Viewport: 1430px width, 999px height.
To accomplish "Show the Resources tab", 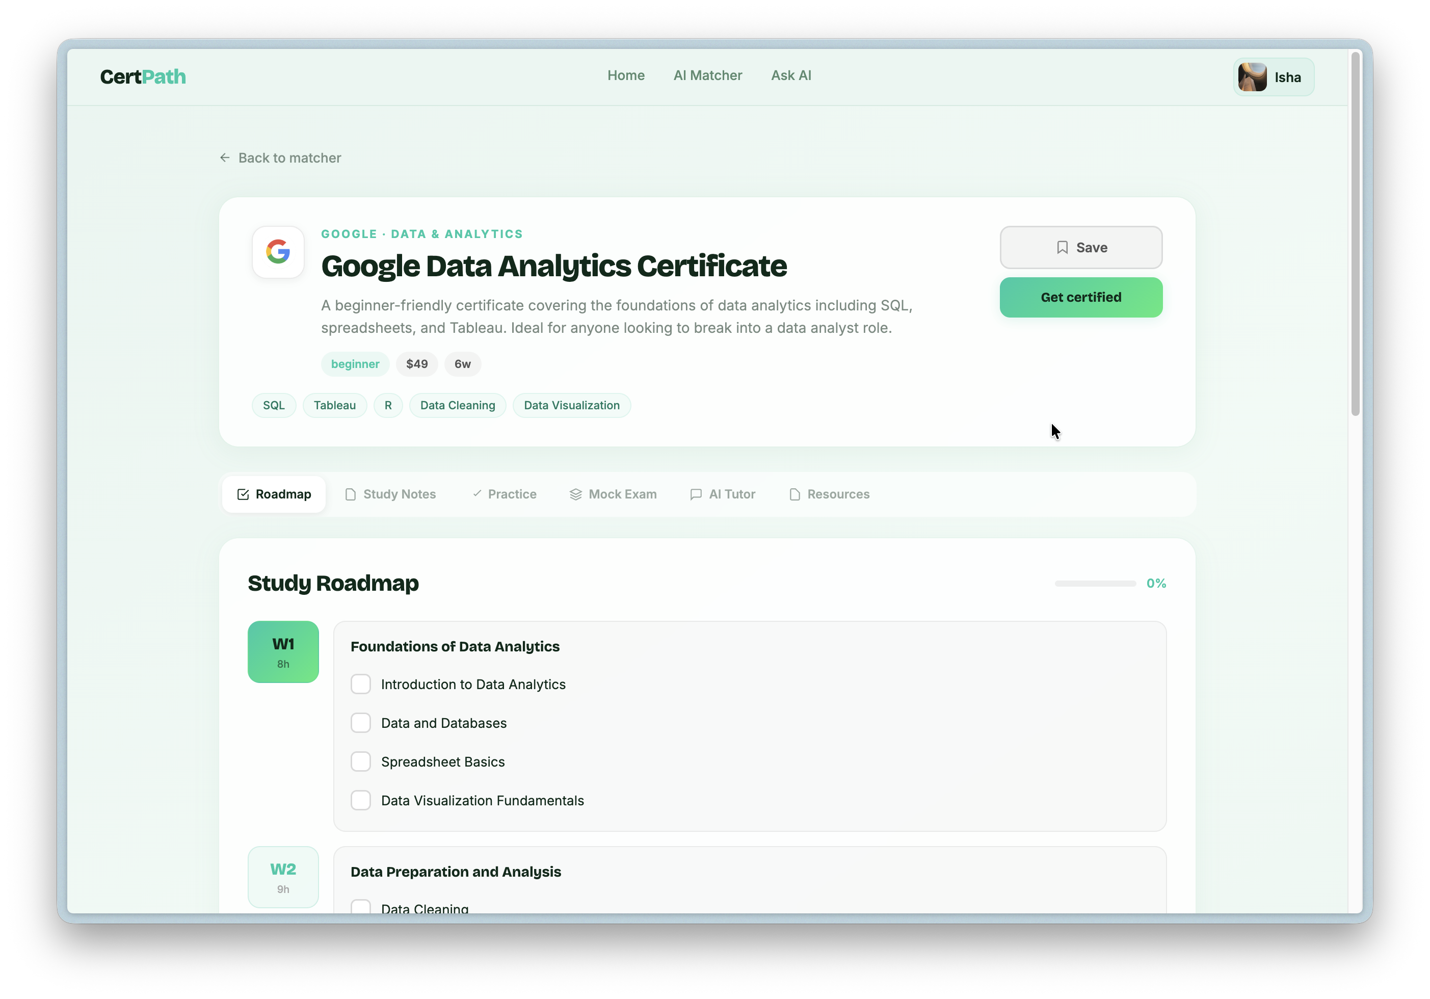I will coord(830,494).
